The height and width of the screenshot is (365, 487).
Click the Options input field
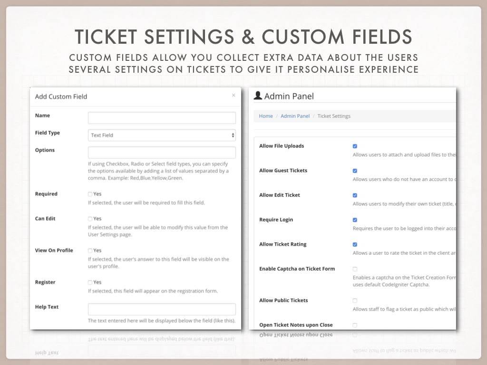click(162, 153)
